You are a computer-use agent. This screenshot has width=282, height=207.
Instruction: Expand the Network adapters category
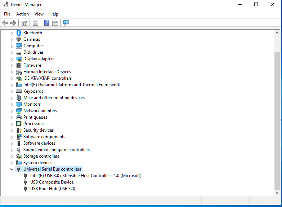pos(12,111)
